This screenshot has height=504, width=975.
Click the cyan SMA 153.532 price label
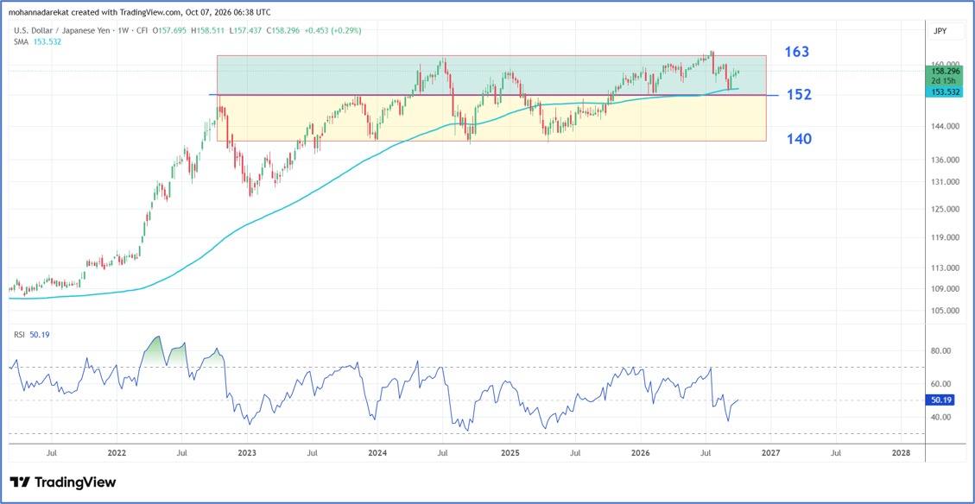point(945,92)
